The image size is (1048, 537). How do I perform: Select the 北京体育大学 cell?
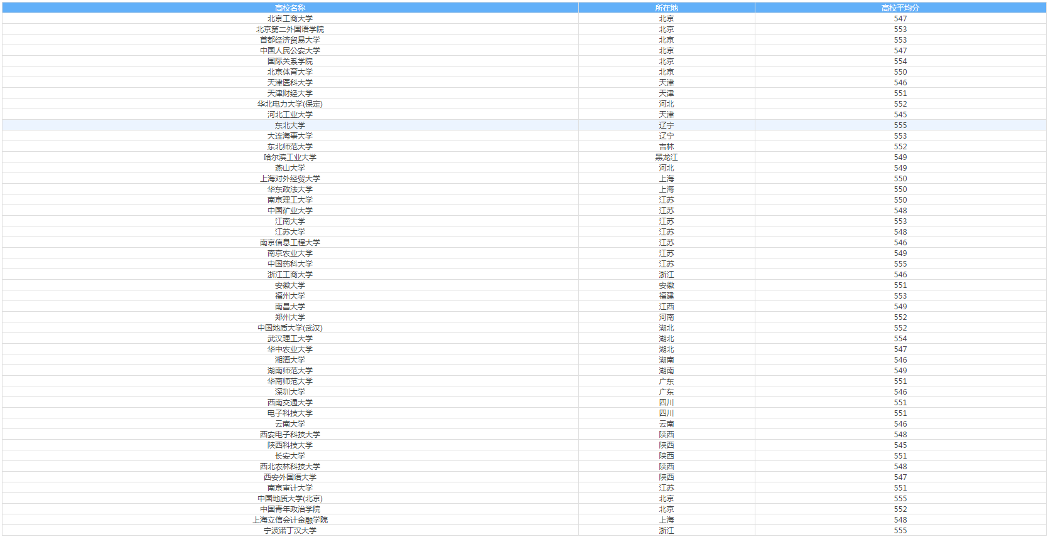click(290, 72)
